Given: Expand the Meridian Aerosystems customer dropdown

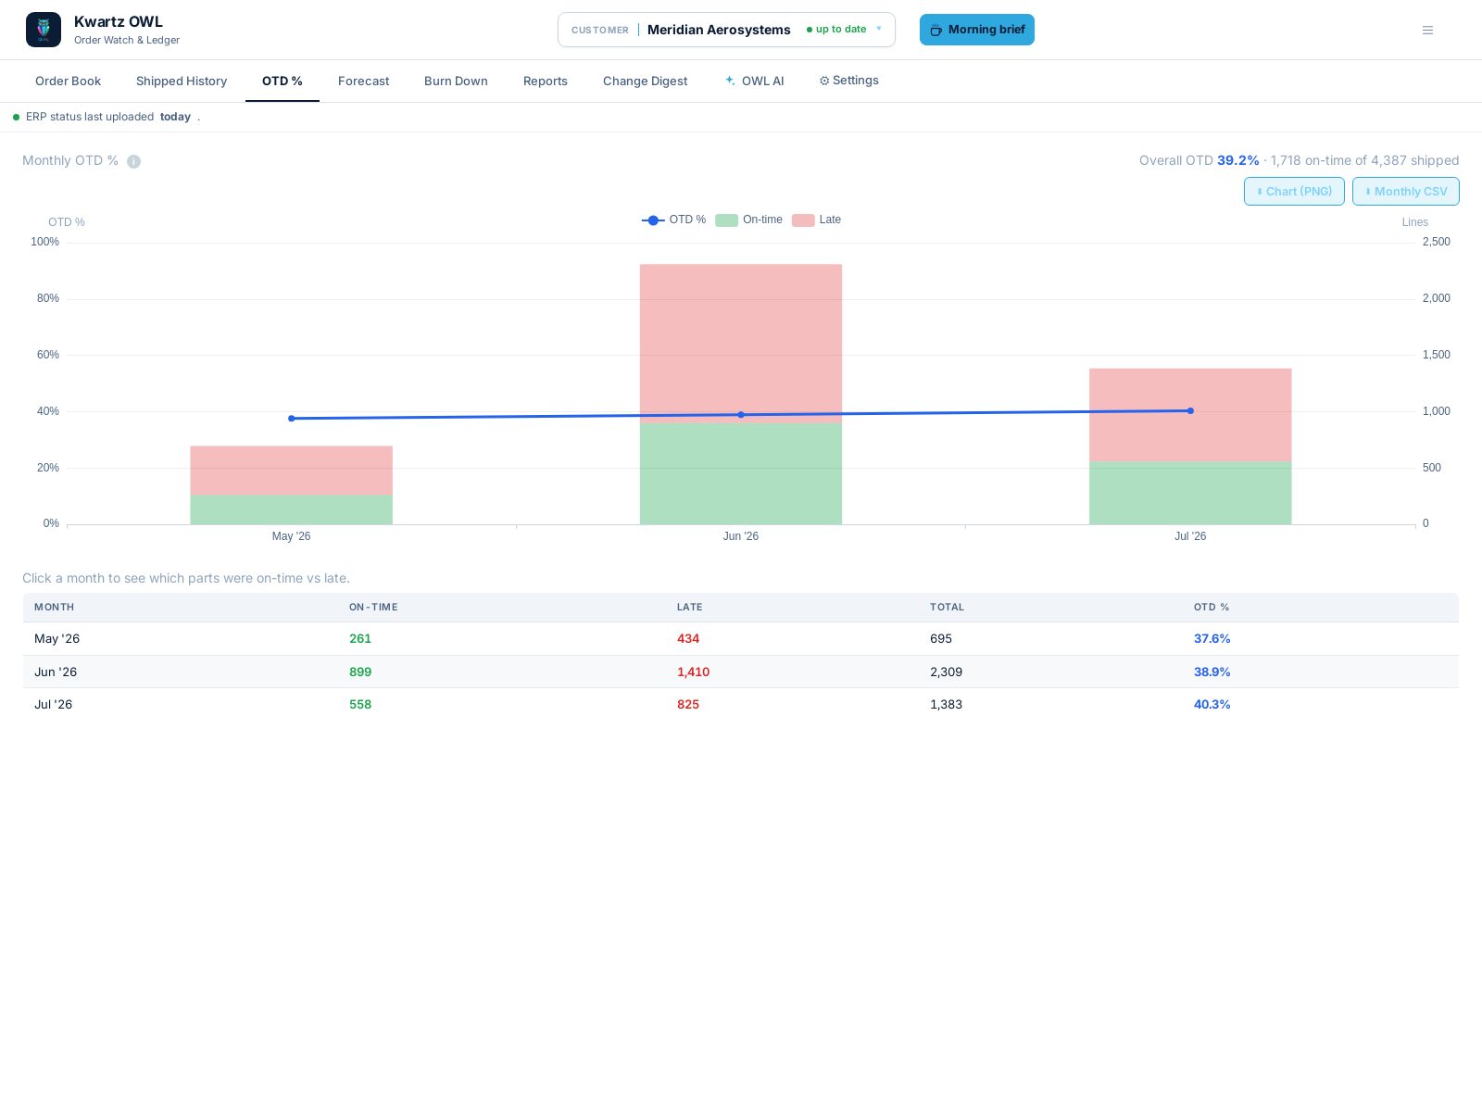Looking at the screenshot, I should tap(726, 30).
